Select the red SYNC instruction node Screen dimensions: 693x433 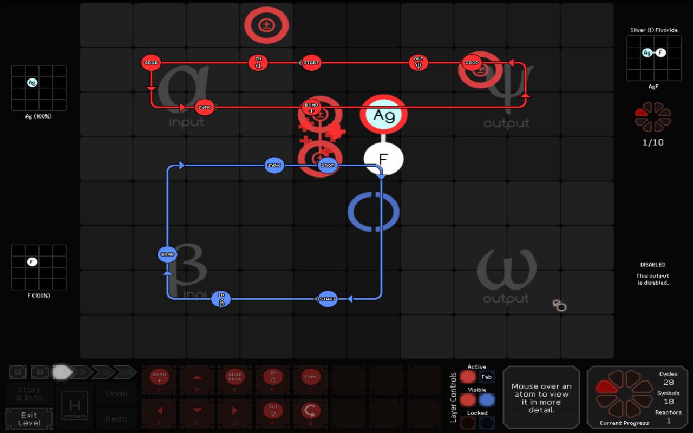tap(204, 107)
